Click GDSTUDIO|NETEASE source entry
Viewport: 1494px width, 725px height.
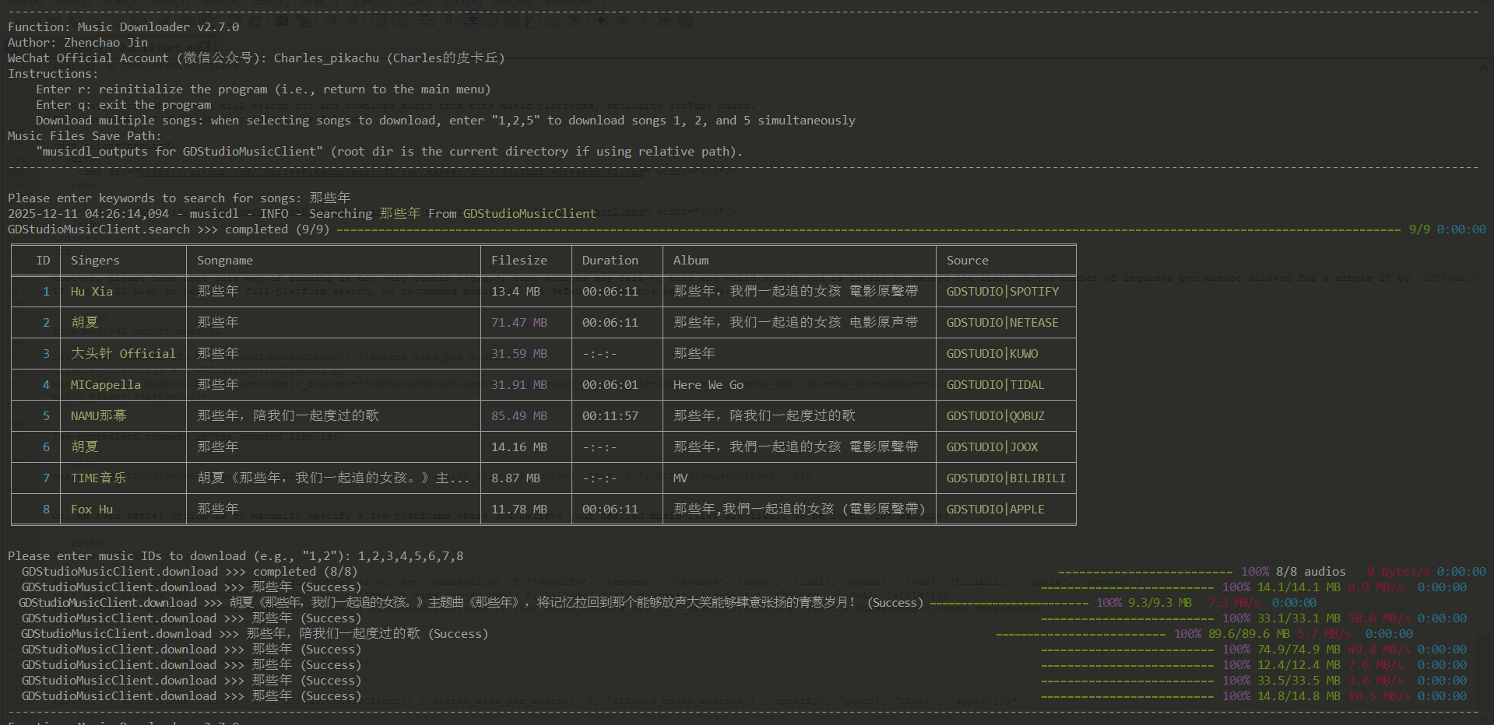(1002, 323)
